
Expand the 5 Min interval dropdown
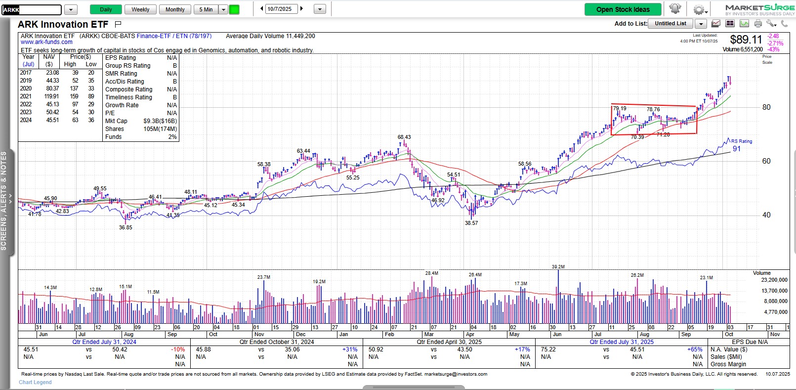click(223, 9)
